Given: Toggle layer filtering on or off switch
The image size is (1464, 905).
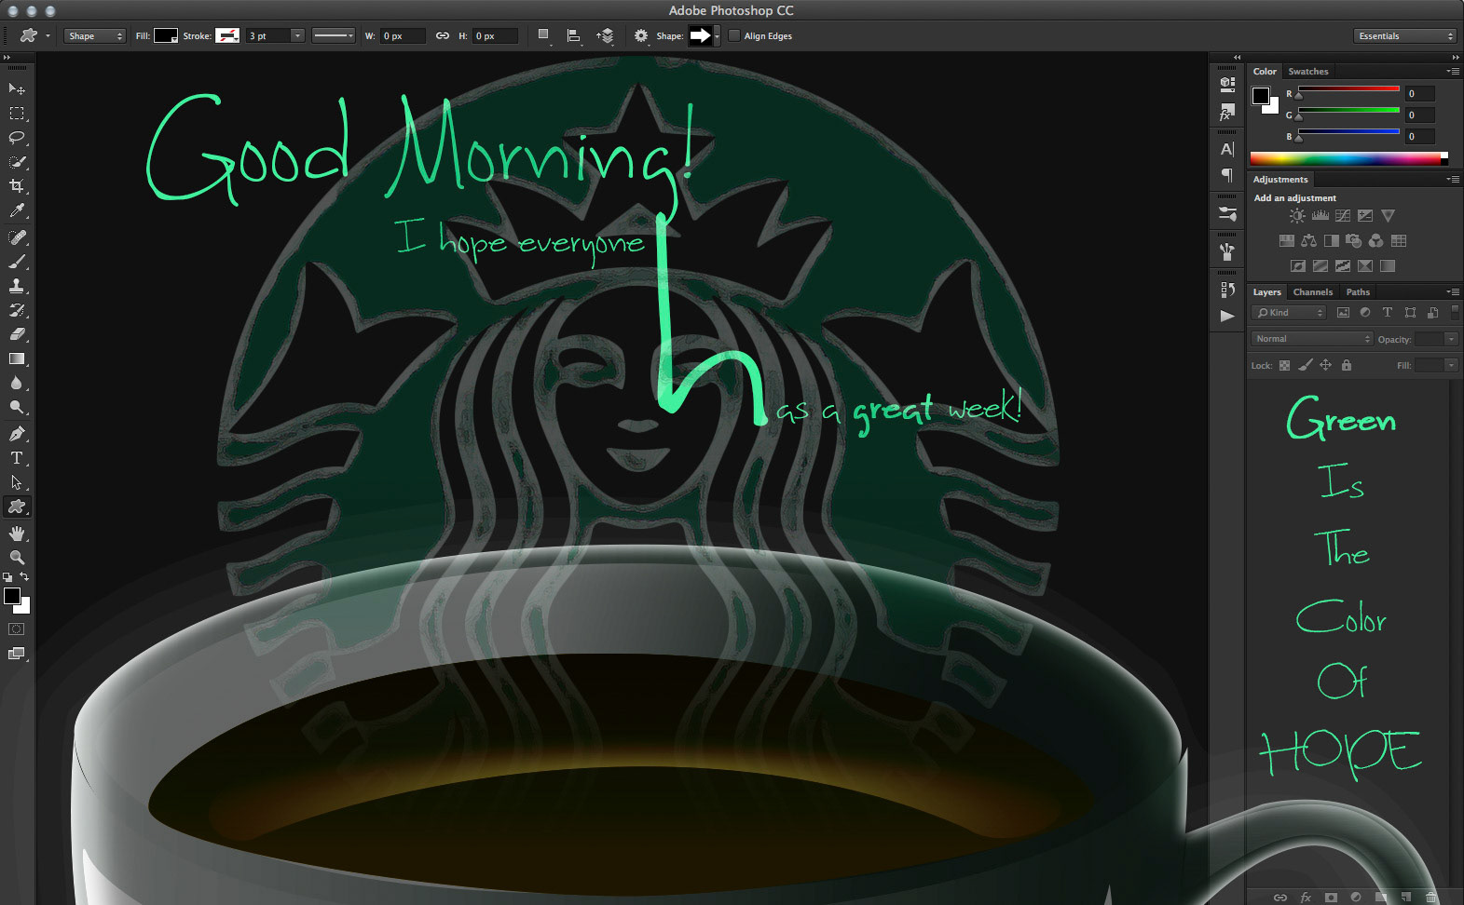Looking at the screenshot, I should (1455, 313).
